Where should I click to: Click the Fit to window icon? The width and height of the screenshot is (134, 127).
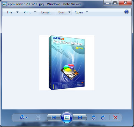(x=38, y=118)
